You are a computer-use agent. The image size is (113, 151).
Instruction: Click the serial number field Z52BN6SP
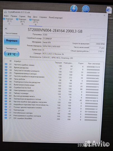point(56,39)
